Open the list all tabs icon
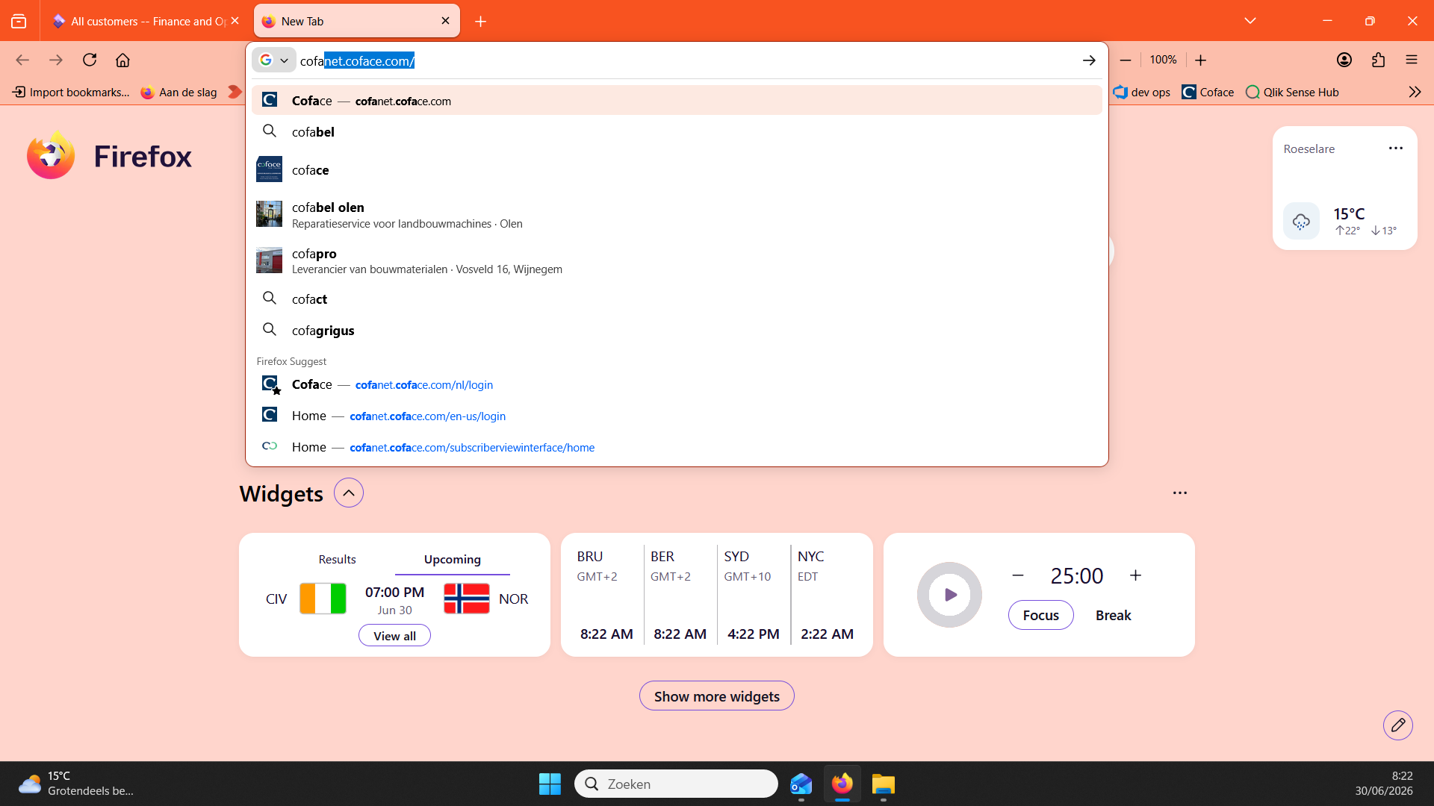The width and height of the screenshot is (1434, 806). (x=1250, y=21)
